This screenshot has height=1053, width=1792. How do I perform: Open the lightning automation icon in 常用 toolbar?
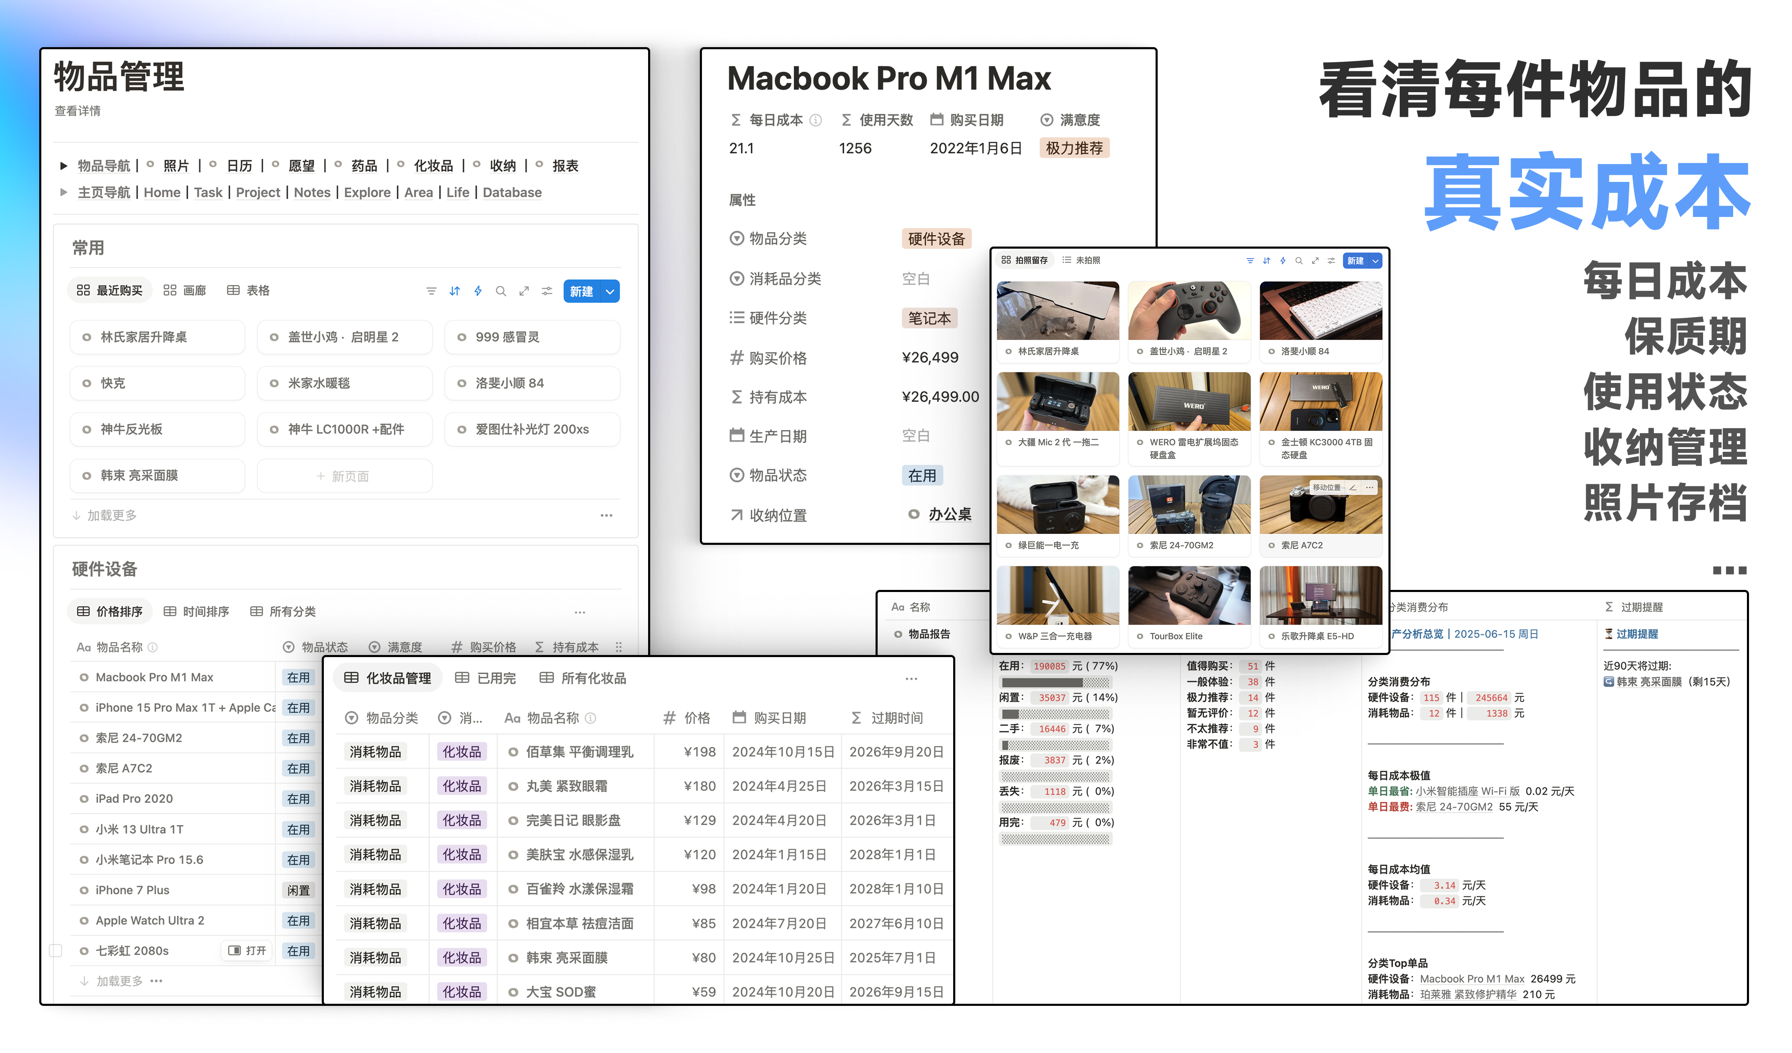[x=478, y=291]
